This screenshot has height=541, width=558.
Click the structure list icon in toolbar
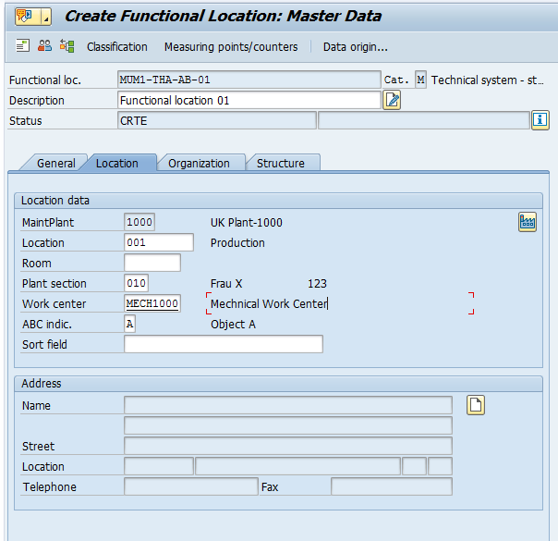coord(67,46)
